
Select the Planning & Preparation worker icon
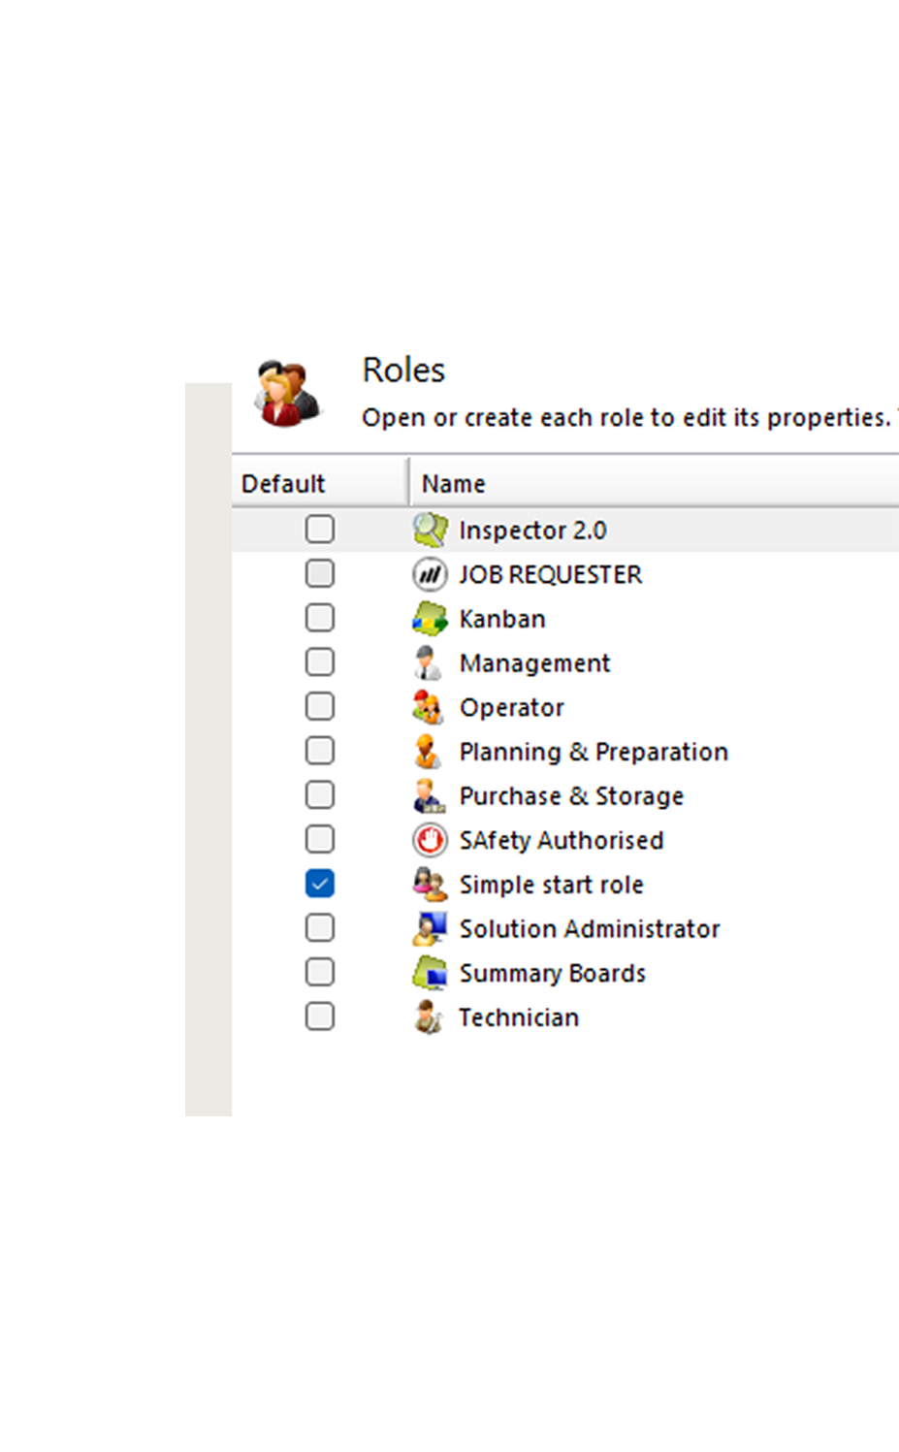[x=430, y=751]
